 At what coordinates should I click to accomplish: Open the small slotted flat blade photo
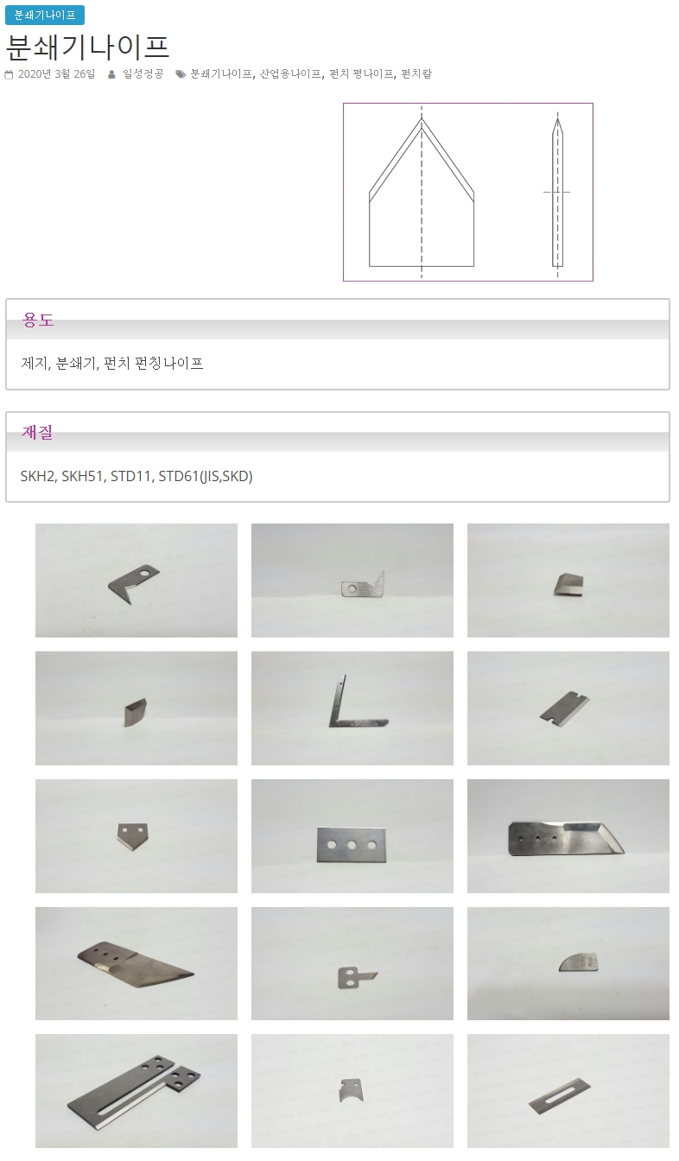(568, 1091)
